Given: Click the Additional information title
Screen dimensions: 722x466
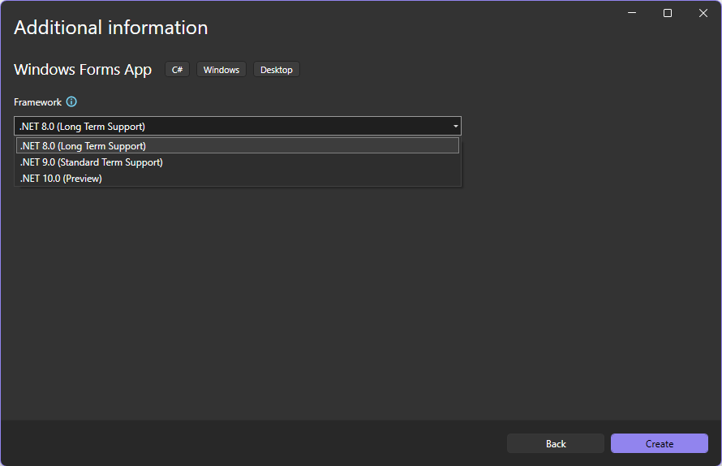Looking at the screenshot, I should click(111, 28).
